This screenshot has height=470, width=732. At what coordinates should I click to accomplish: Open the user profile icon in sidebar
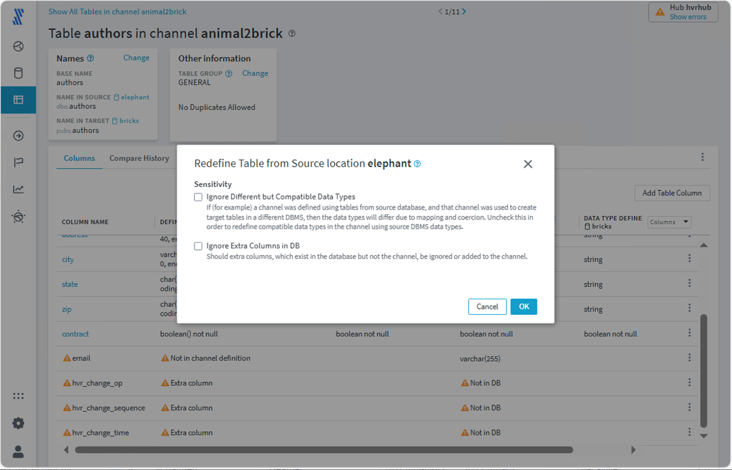(18, 452)
